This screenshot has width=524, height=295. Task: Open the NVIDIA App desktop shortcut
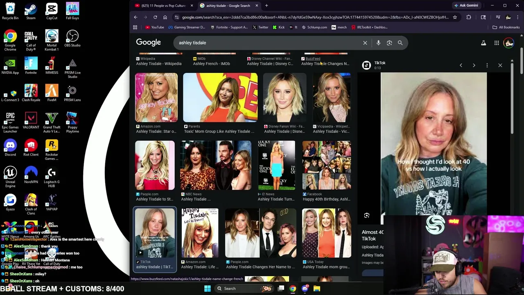point(10,66)
